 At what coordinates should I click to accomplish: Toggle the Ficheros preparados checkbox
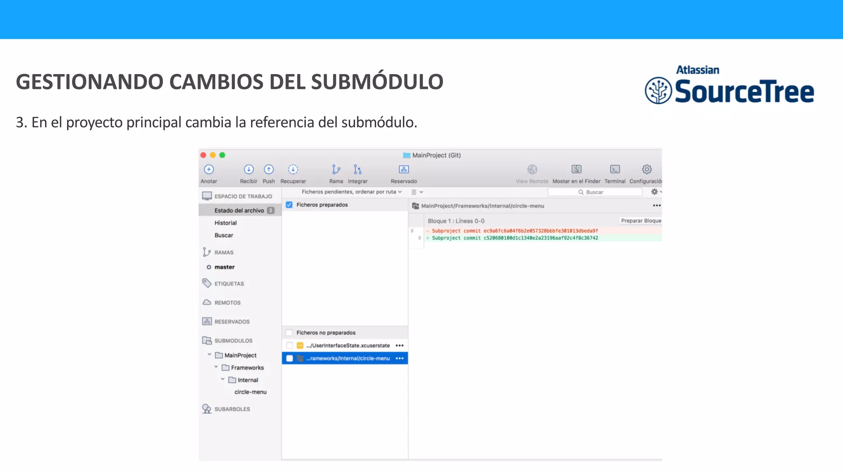click(x=289, y=205)
